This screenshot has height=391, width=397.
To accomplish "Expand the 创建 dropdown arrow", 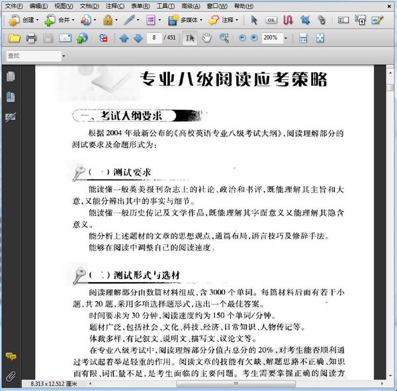I will coord(37,20).
